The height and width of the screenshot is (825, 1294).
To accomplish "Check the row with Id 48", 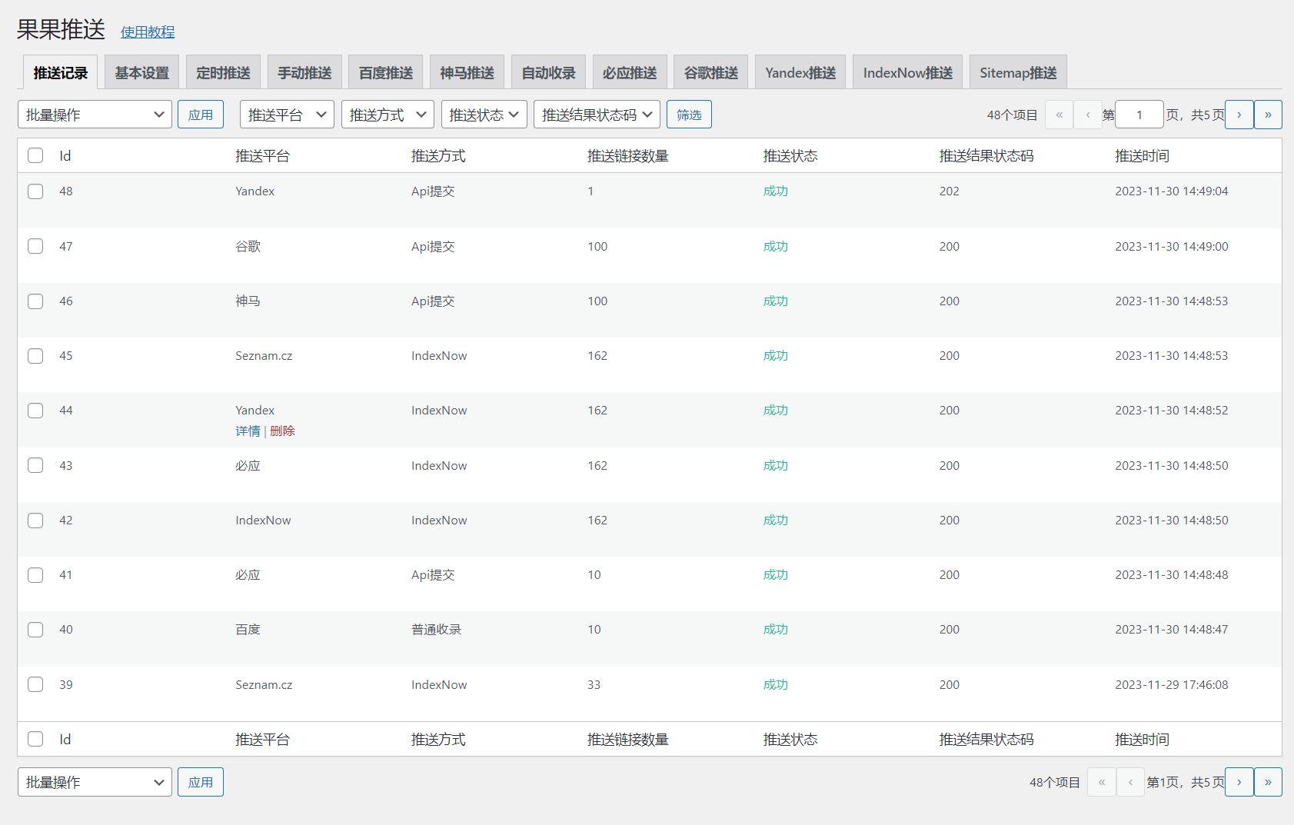I will 35,191.
